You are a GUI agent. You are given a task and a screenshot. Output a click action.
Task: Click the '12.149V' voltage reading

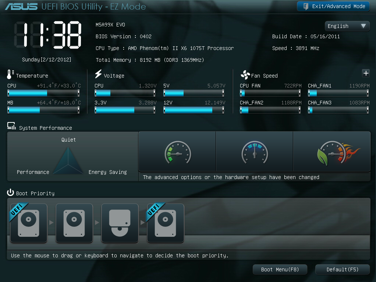tap(215, 103)
